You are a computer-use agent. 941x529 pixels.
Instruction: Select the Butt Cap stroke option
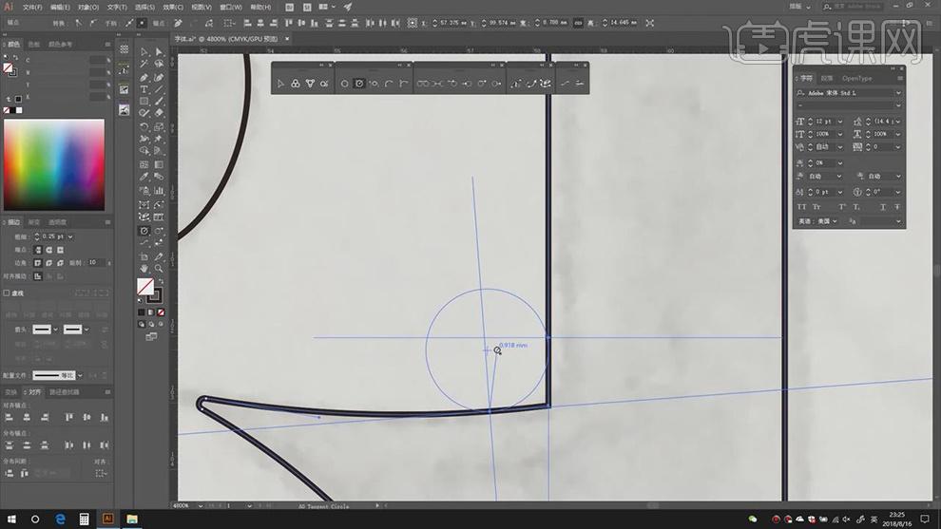[38, 250]
